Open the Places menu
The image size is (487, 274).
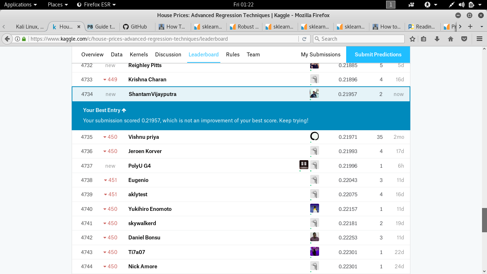click(58, 5)
